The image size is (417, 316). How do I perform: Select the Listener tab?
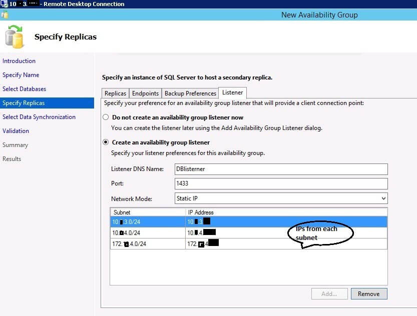(233, 92)
